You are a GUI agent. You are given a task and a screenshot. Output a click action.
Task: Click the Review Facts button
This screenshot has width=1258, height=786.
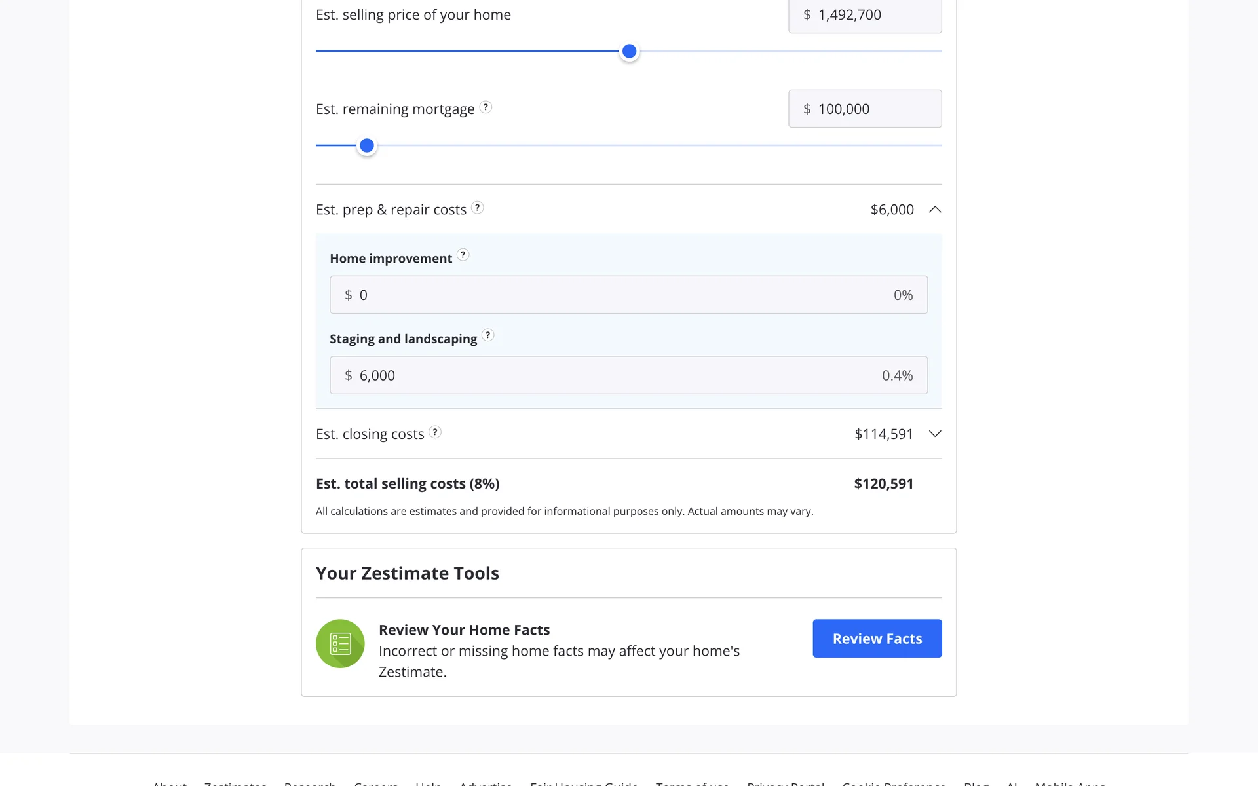tap(877, 639)
